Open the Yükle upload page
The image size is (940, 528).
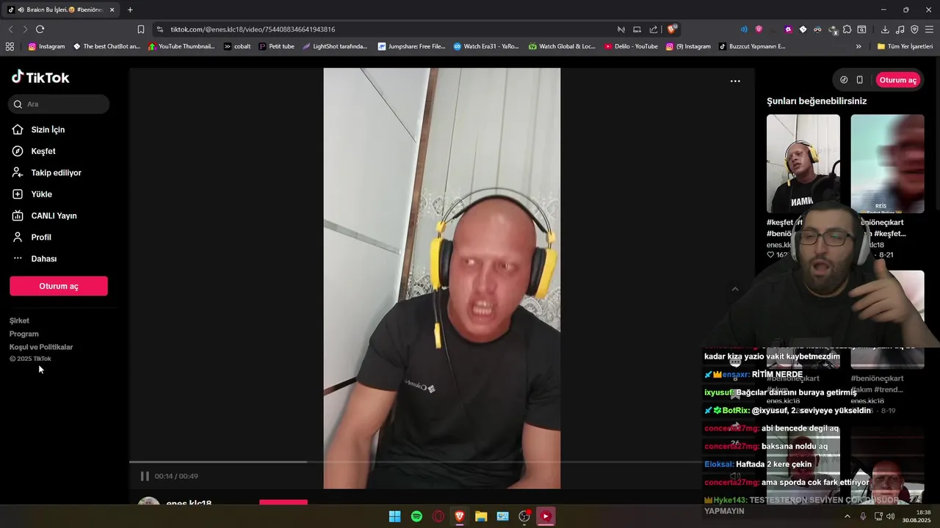click(41, 194)
